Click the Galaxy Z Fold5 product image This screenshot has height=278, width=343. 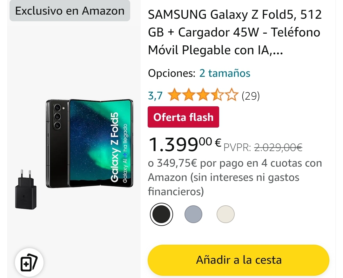(90, 143)
